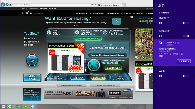
Task: Launch LINE from the taskbar
Action: coord(10,107)
